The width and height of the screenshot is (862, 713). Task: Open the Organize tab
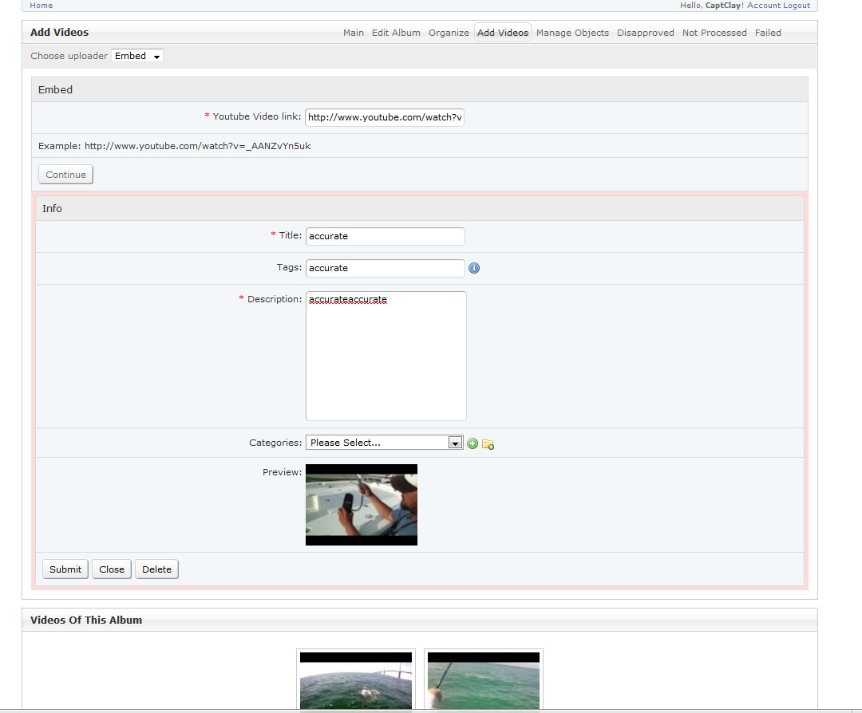click(449, 33)
